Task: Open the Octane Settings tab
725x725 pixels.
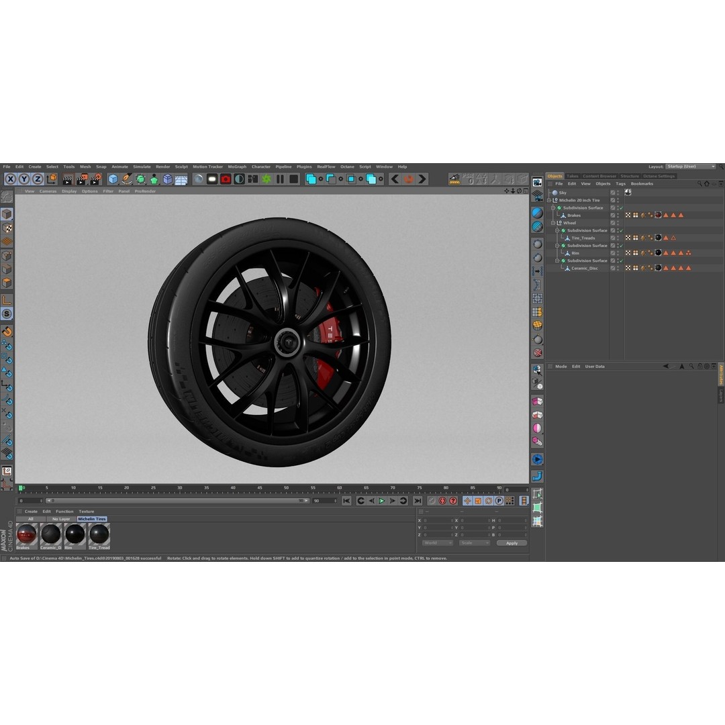Action: pos(659,176)
